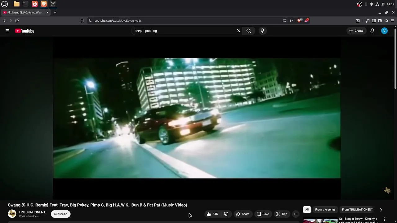The height and width of the screenshot is (223, 397).
Task: Open the Brave Rewards triangle icon
Action: tap(306, 20)
